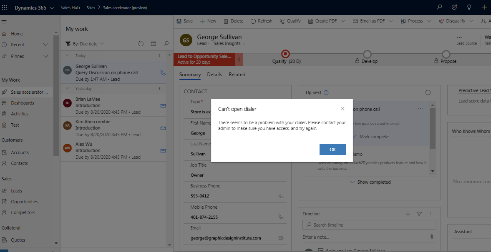The width and height of the screenshot is (491, 252).
Task: Click OK in the dialer error dialog
Action: point(332,150)
